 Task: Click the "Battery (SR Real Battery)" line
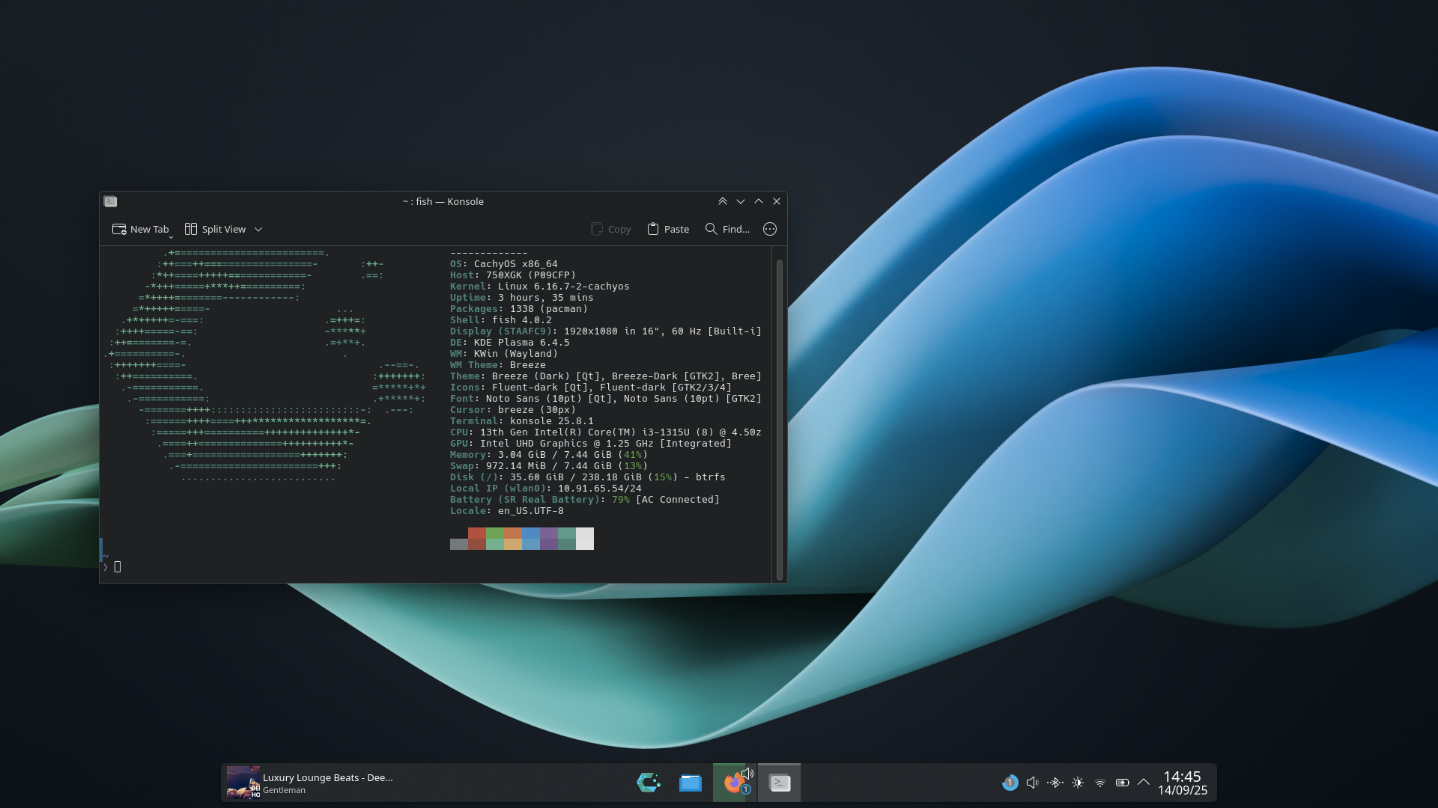585,500
